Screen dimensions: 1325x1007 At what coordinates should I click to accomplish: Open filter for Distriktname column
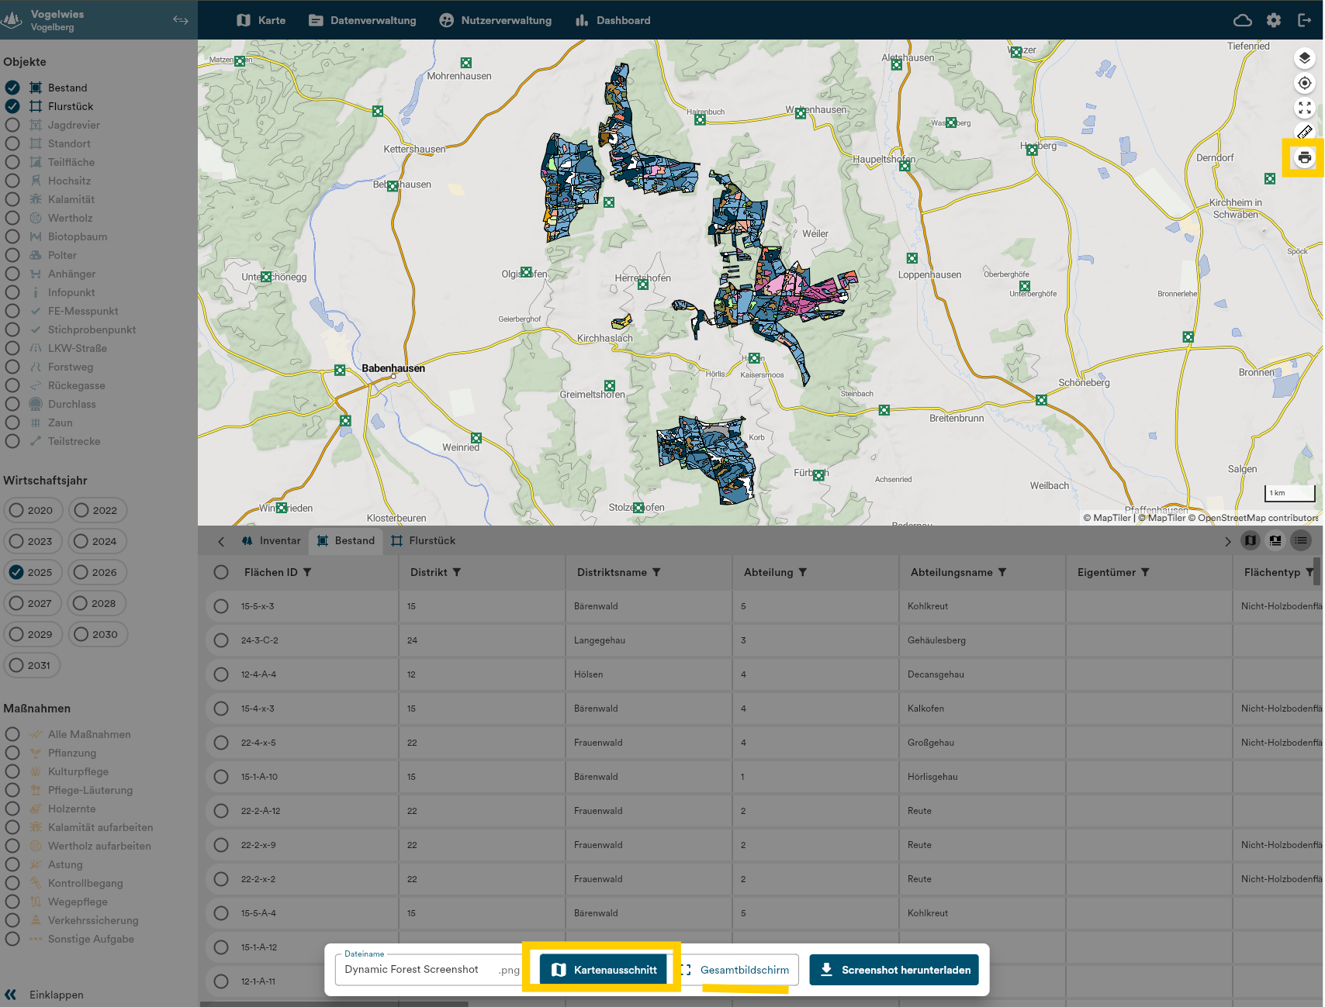pos(656,572)
